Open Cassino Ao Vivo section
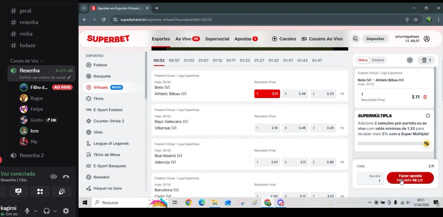 tap(322, 39)
